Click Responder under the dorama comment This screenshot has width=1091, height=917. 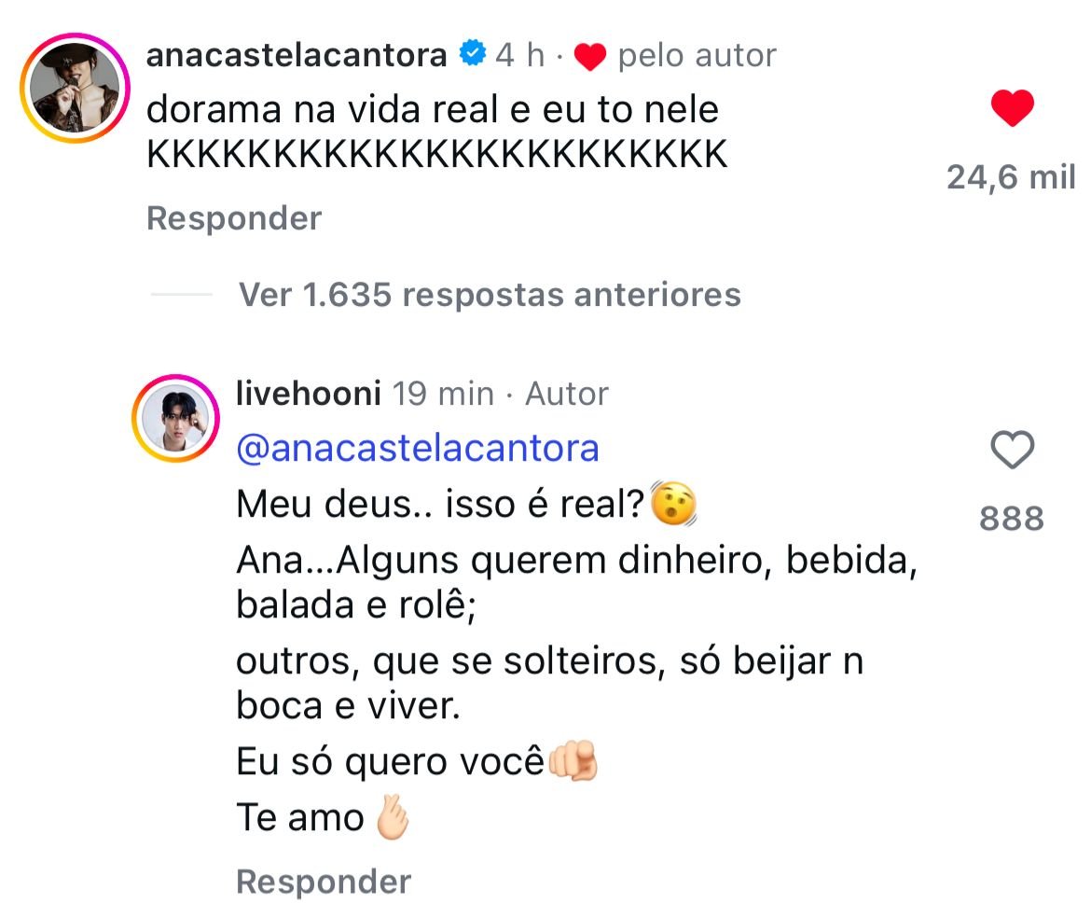click(x=234, y=218)
